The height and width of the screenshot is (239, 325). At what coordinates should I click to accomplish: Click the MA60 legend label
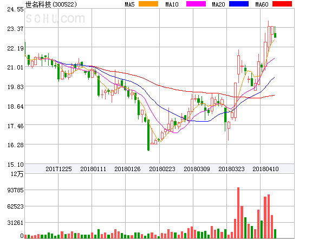tap(262, 4)
